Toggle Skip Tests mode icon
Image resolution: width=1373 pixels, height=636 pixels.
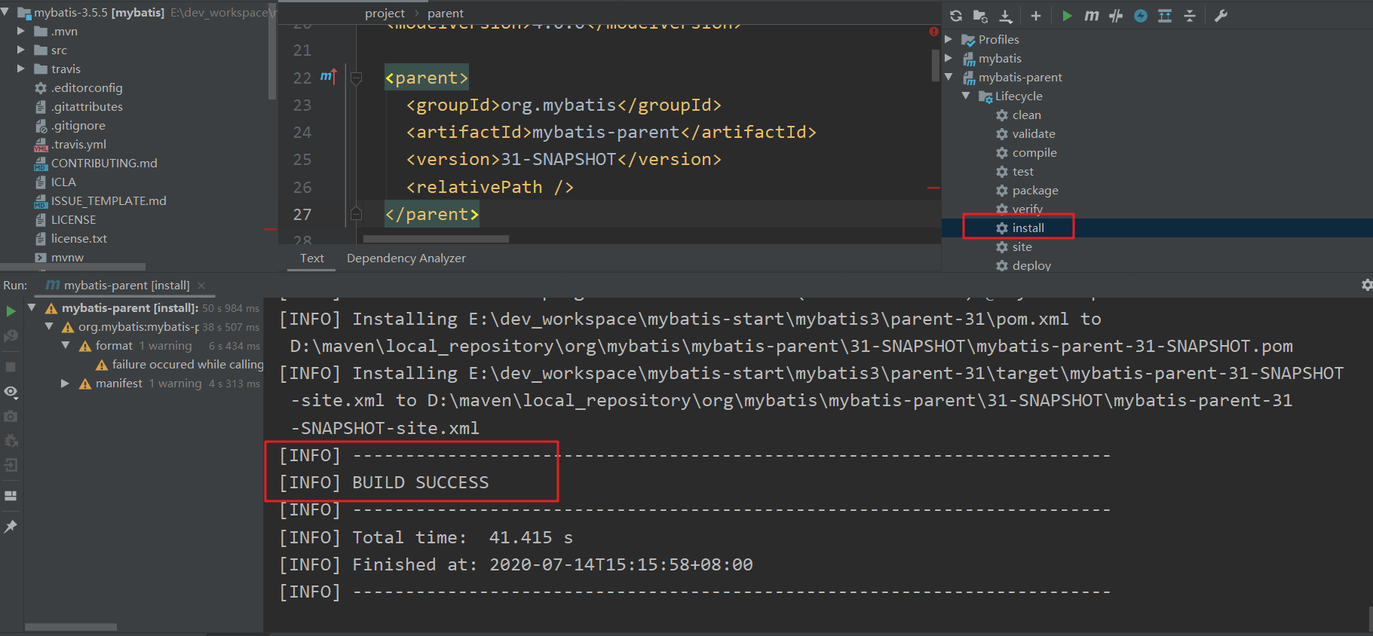(1116, 16)
